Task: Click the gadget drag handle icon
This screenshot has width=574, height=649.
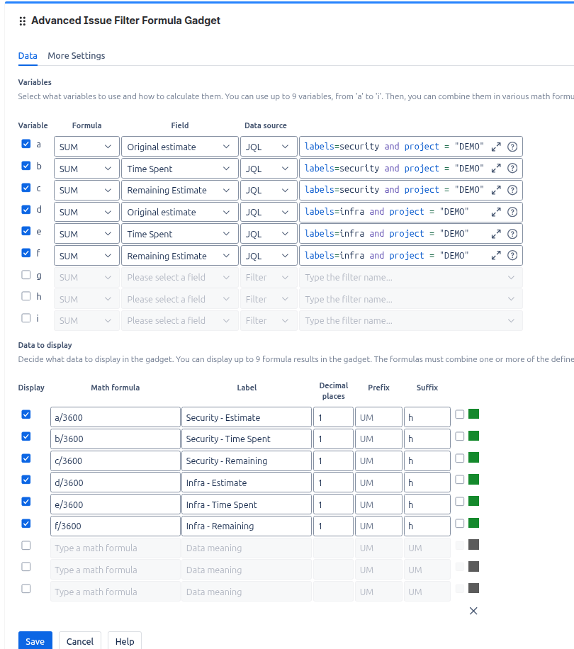Action: coord(23,21)
